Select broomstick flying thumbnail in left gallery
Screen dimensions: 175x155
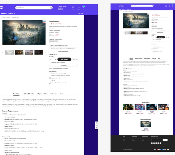29,52
